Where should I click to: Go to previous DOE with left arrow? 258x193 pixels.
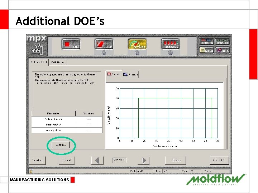pyautogui.click(x=97, y=160)
